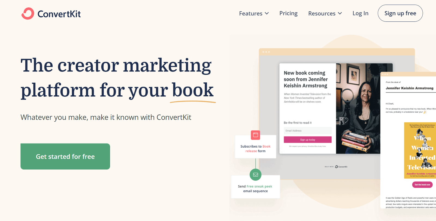Viewport: 436px width, 221px height.
Task: Click 'Jennifer Keishin Armstrong' email header name
Action: tap(409, 88)
